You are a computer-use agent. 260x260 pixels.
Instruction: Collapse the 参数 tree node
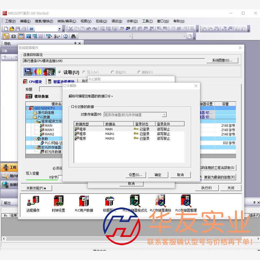(35, 139)
